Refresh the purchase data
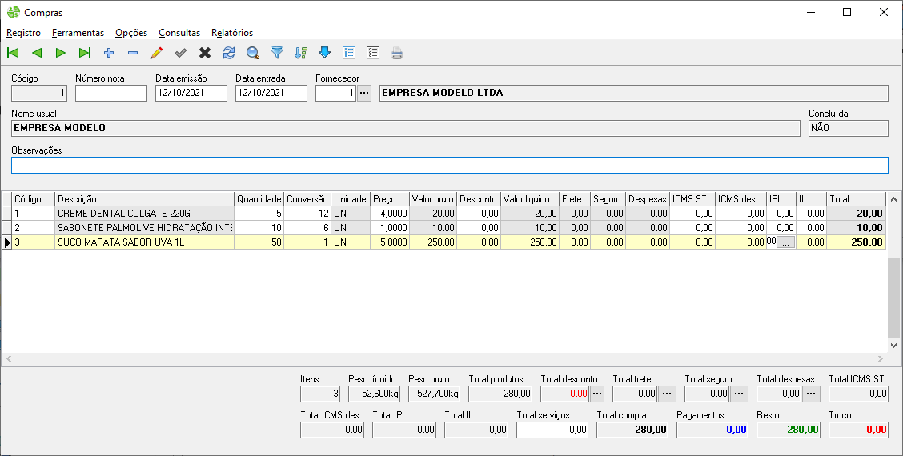903x456 pixels. (229, 54)
